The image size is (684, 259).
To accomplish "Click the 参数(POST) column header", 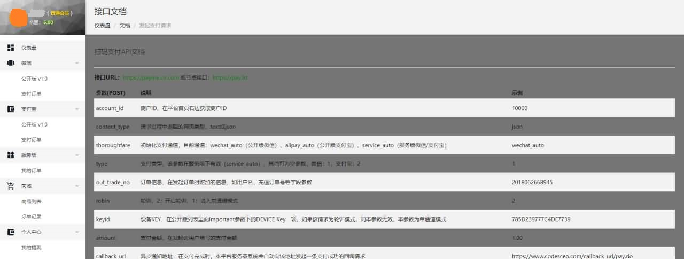I will click(x=111, y=93).
